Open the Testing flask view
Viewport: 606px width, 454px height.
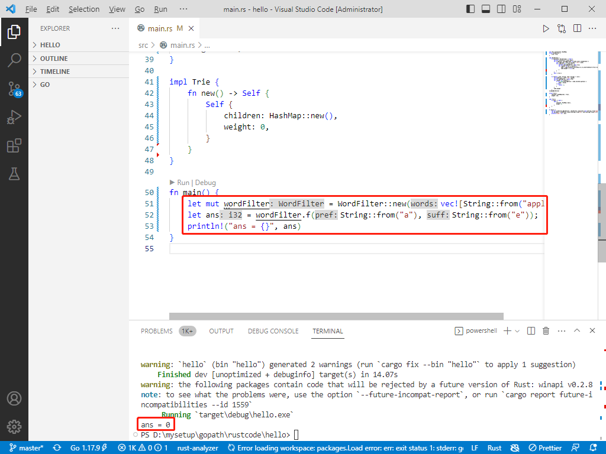point(14,174)
